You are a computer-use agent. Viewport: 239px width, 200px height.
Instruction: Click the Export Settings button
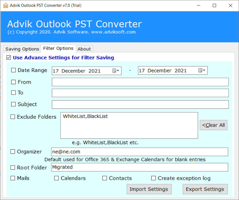point(205,189)
